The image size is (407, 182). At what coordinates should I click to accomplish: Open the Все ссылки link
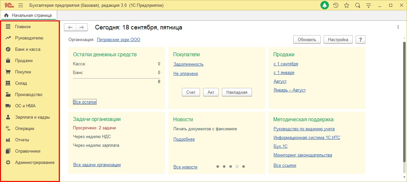point(285,165)
